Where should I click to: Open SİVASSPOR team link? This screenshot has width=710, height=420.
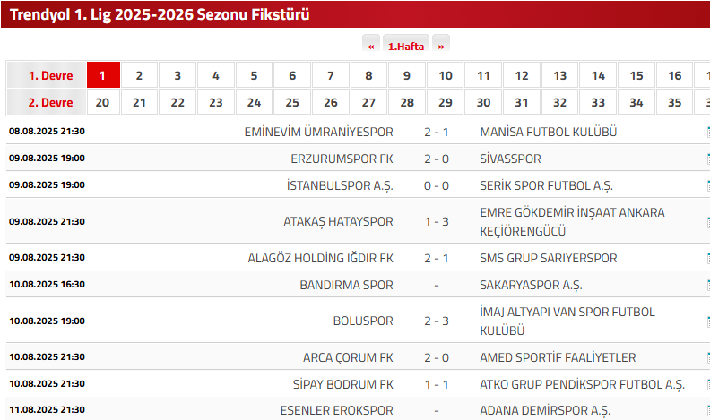[510, 159]
